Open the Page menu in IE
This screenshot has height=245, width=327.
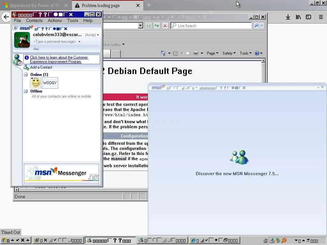(212, 53)
